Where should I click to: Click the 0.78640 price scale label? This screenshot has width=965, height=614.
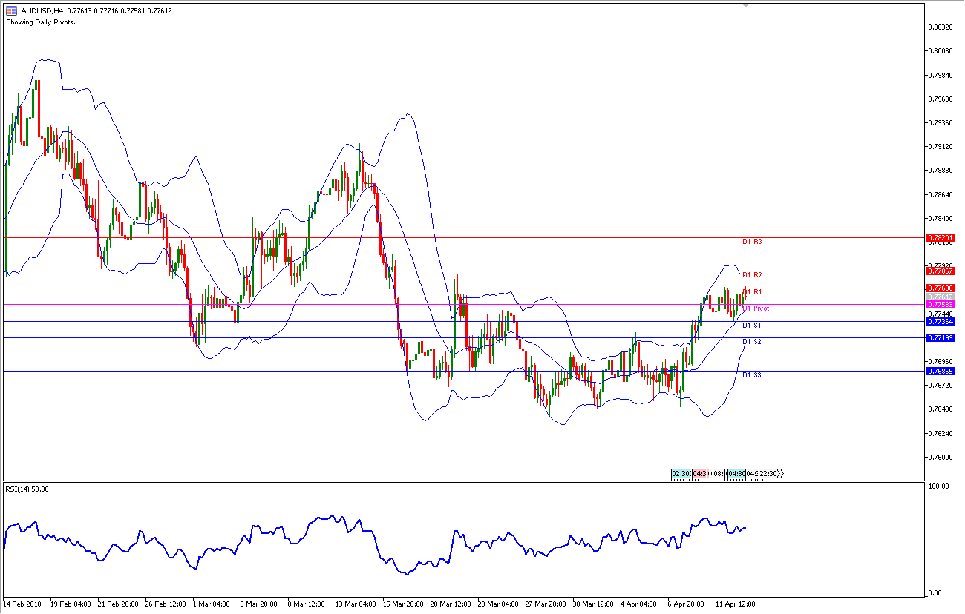pos(941,194)
